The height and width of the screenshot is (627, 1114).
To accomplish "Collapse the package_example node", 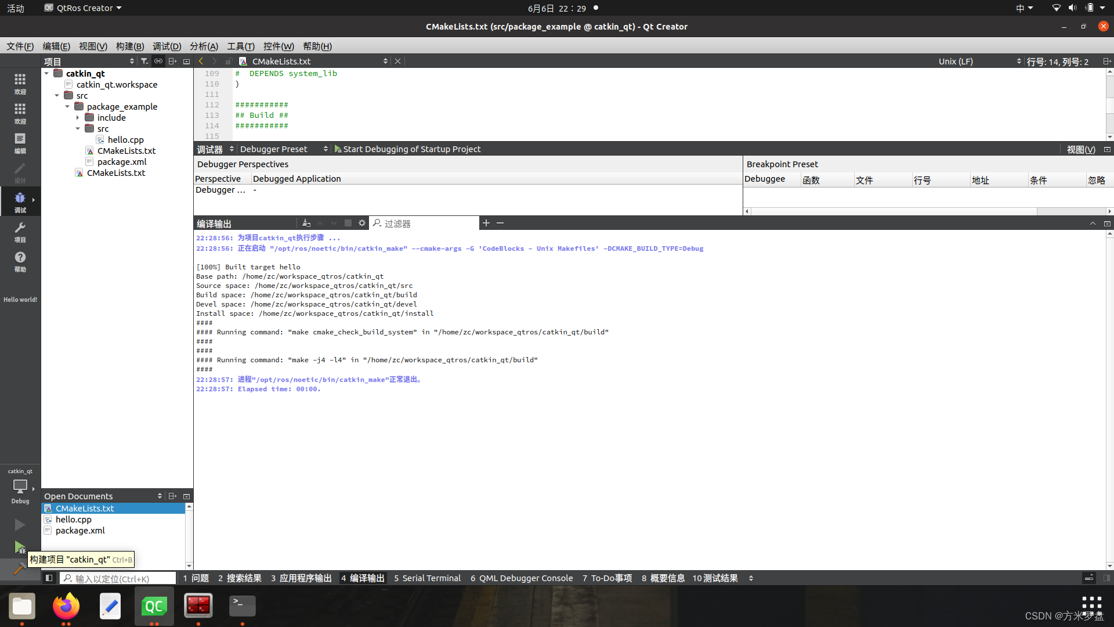I will (x=67, y=106).
